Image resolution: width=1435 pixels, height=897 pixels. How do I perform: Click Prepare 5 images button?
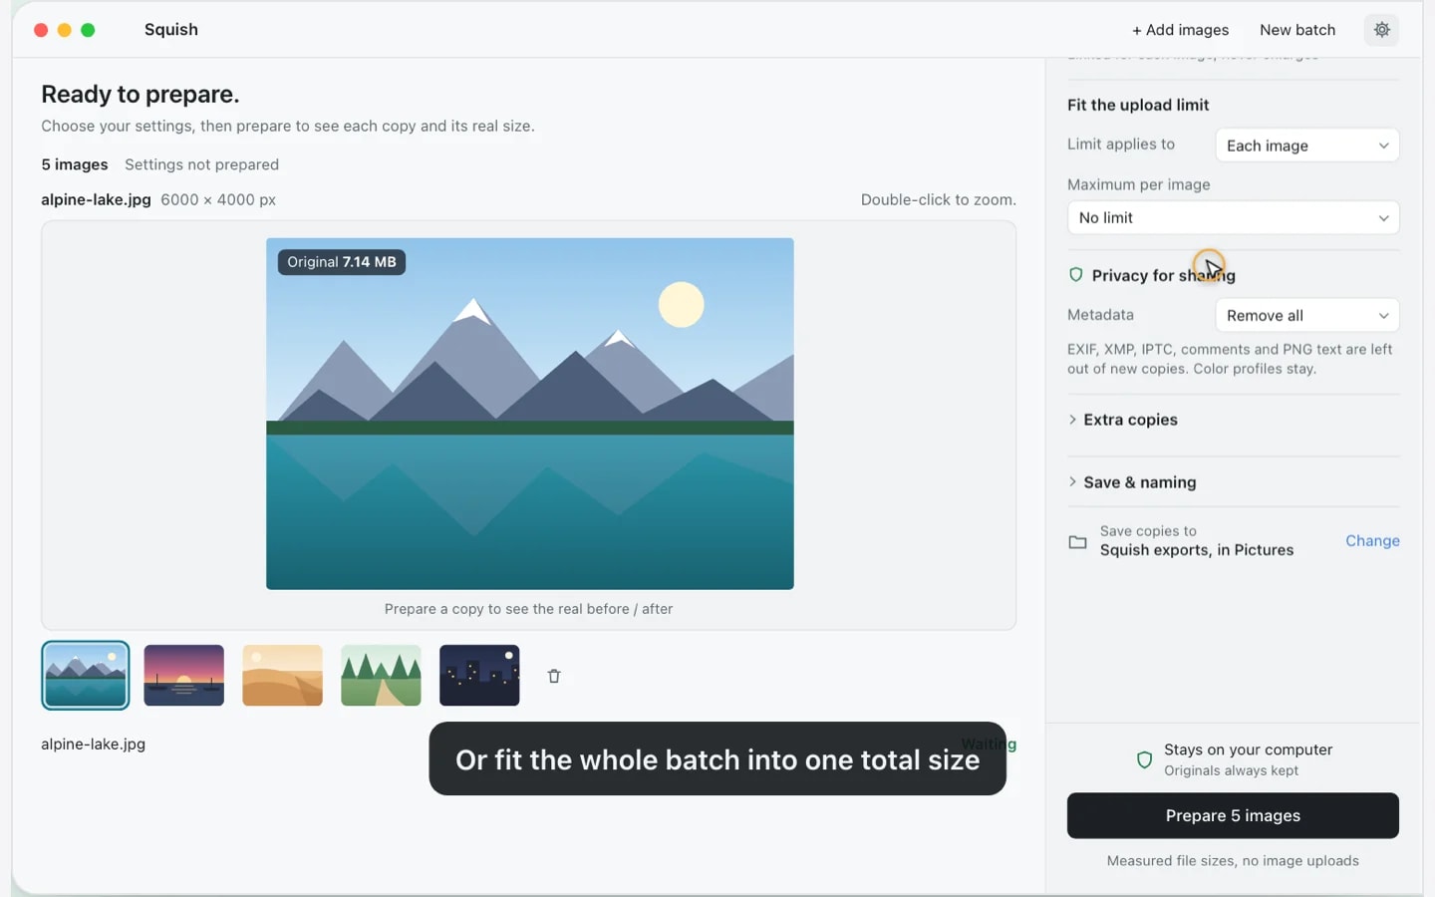tap(1233, 815)
